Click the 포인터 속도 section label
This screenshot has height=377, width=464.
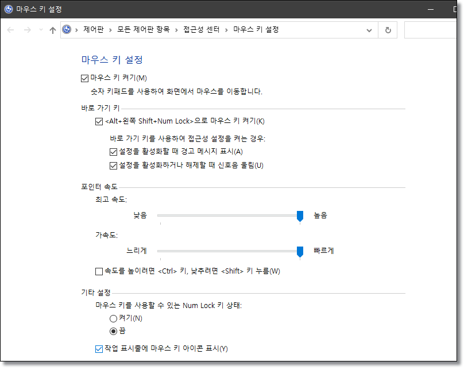[x=99, y=187]
